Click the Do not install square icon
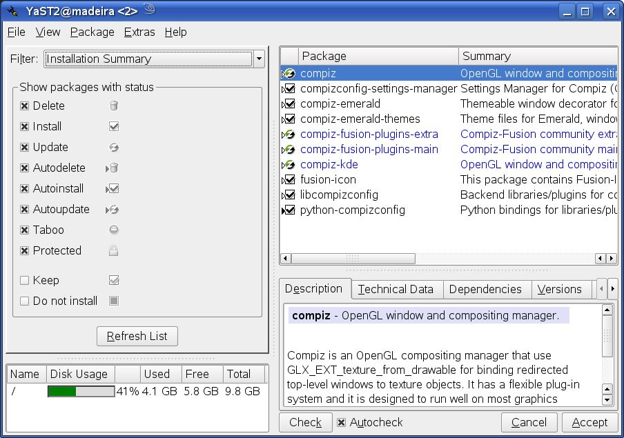The width and height of the screenshot is (624, 438). [114, 301]
